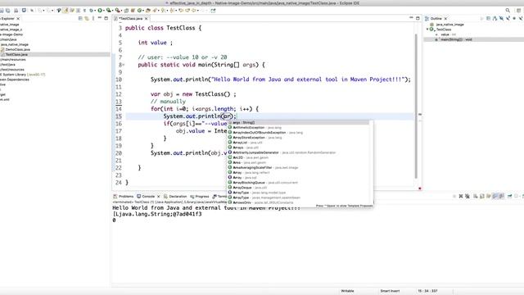Choose 'args : String[]' autocomplete proposal

point(298,122)
